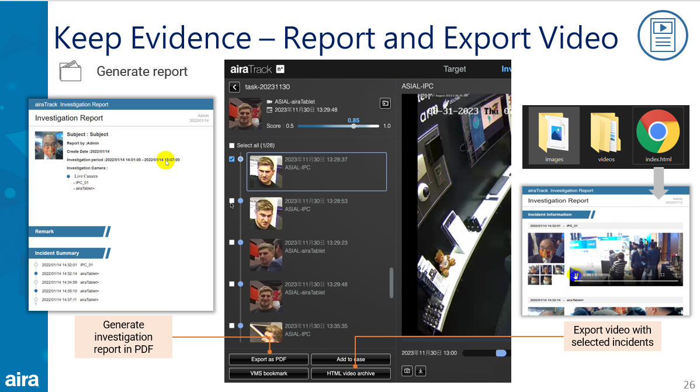
Task: Switch to the Target tab
Action: pyautogui.click(x=455, y=69)
